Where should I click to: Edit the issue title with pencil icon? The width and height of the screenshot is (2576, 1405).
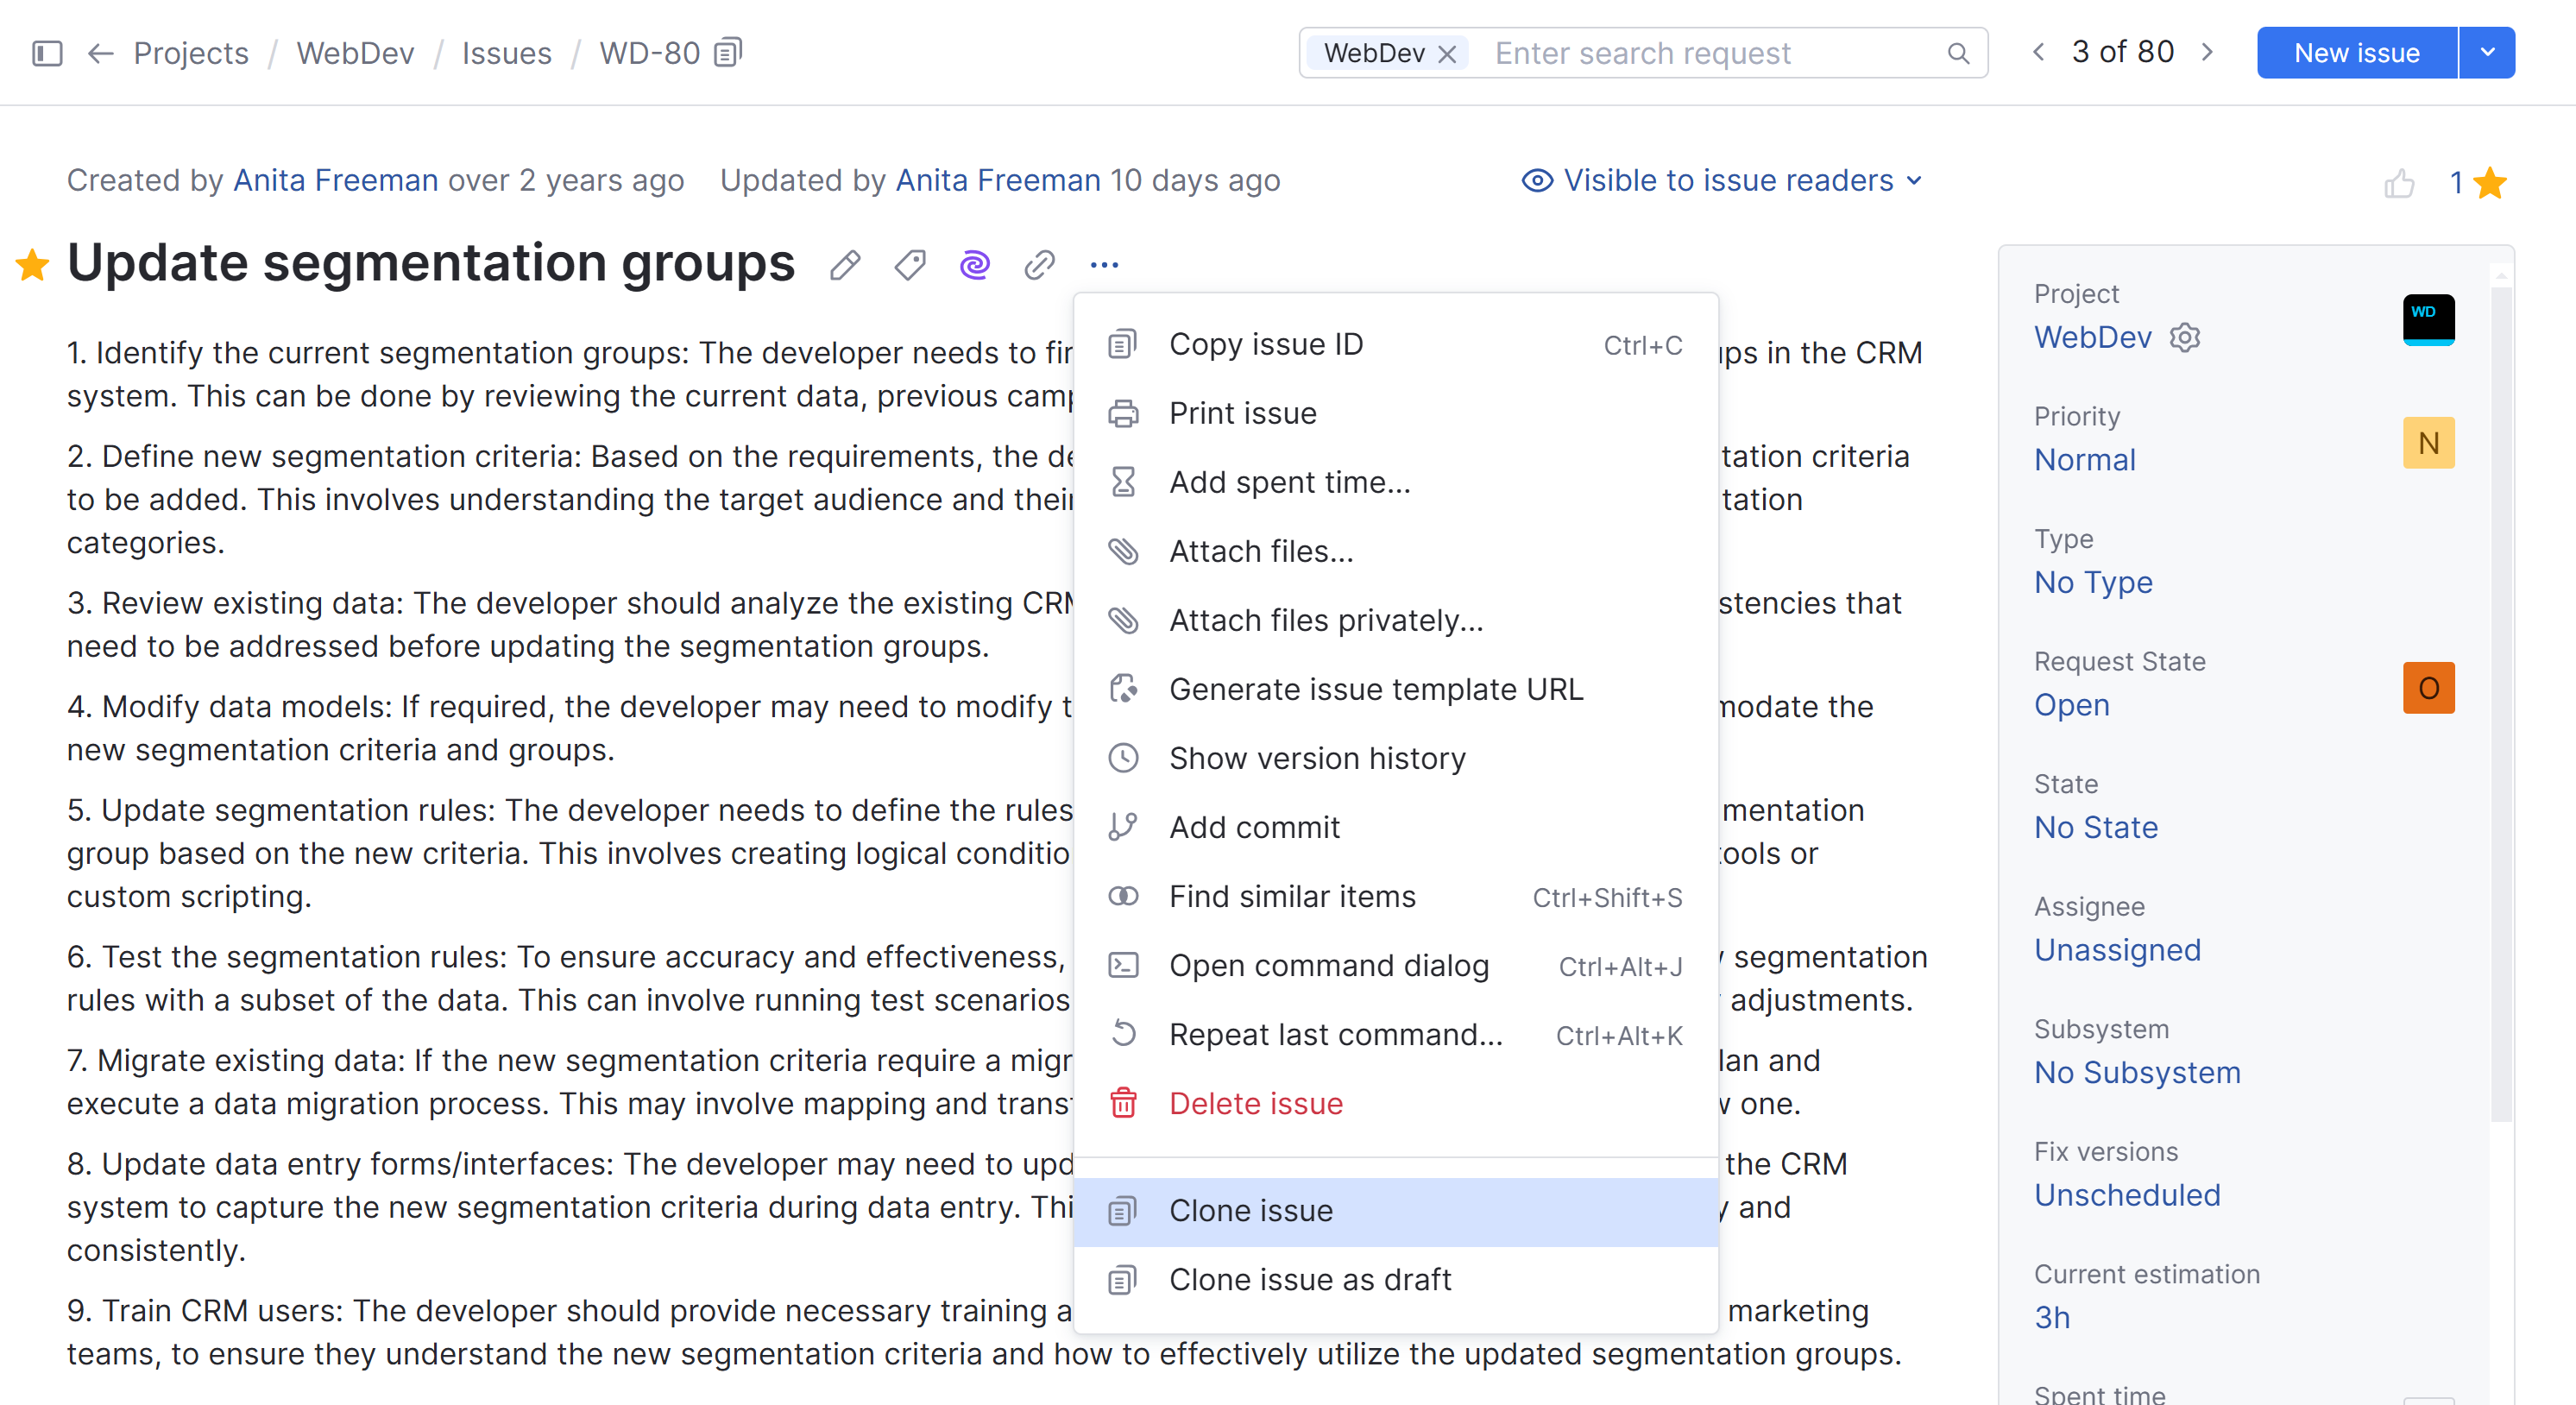[x=844, y=264]
